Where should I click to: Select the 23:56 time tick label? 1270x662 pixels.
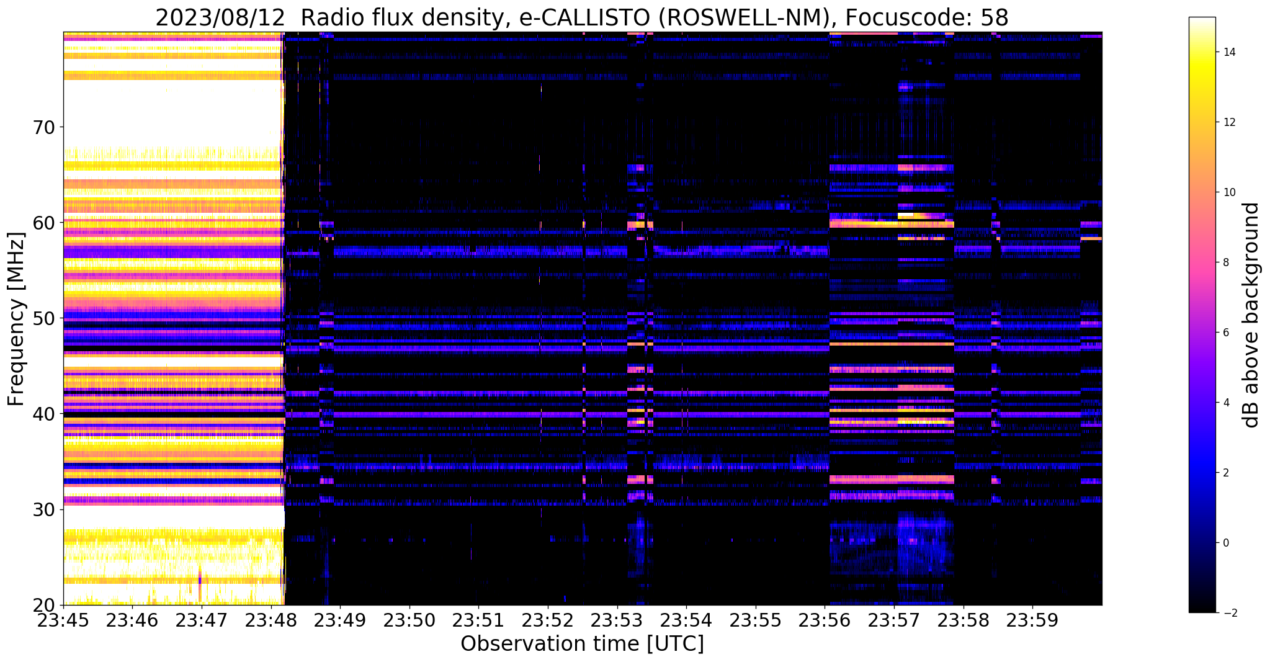click(x=825, y=620)
